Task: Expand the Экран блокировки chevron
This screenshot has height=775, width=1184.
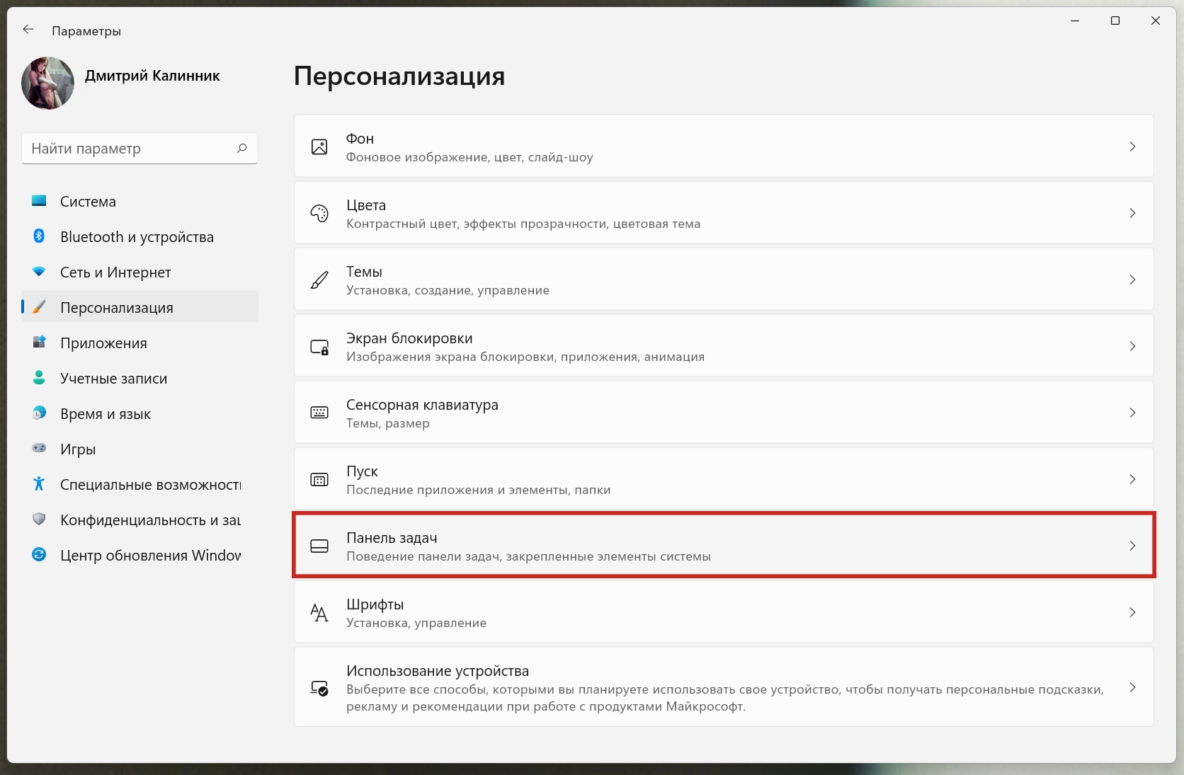Action: pyautogui.click(x=1132, y=346)
